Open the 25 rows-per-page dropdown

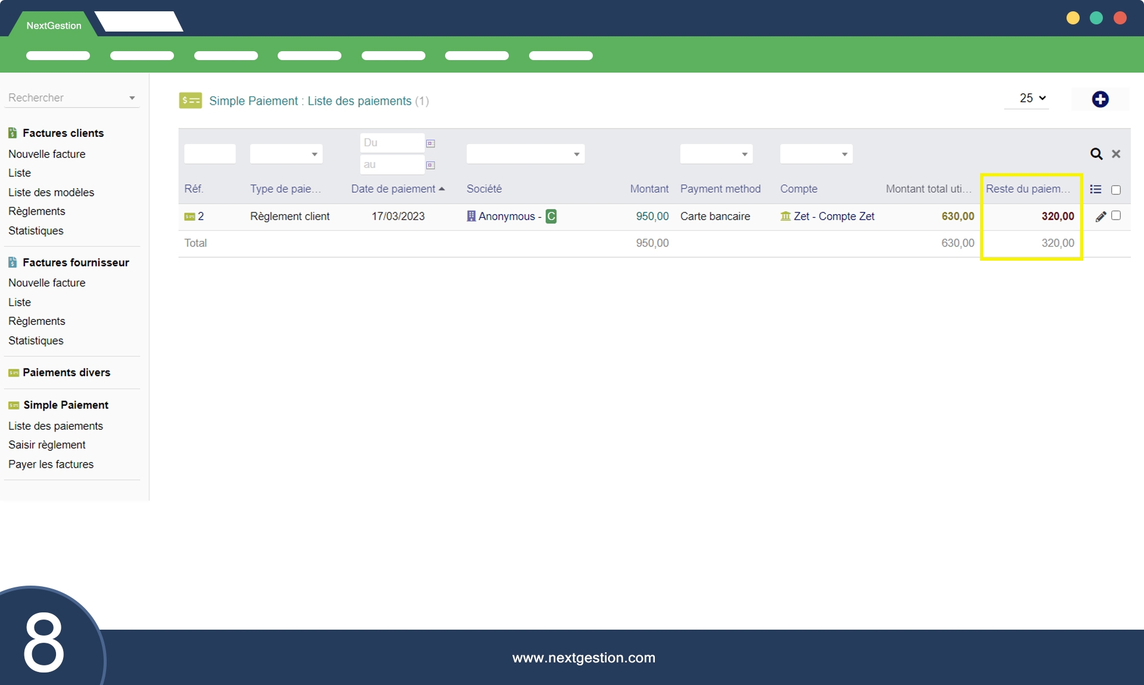pyautogui.click(x=1033, y=98)
